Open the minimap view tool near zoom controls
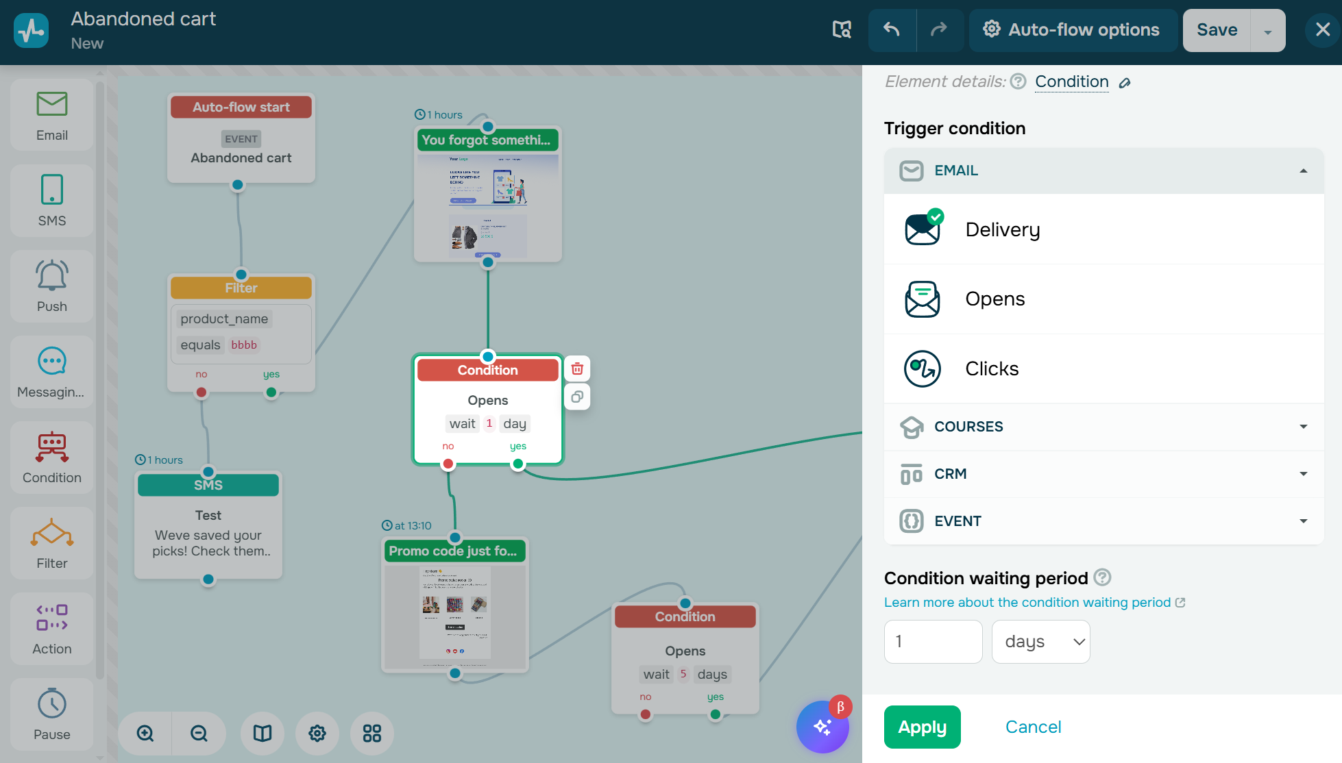1342x763 pixels. [x=263, y=733]
